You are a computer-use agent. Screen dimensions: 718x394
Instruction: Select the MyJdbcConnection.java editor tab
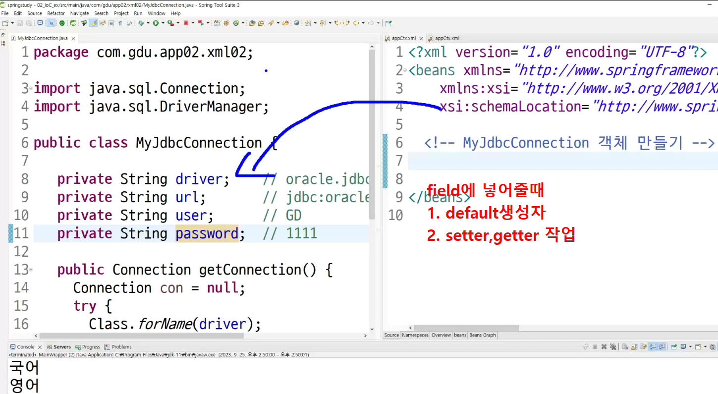click(43, 38)
